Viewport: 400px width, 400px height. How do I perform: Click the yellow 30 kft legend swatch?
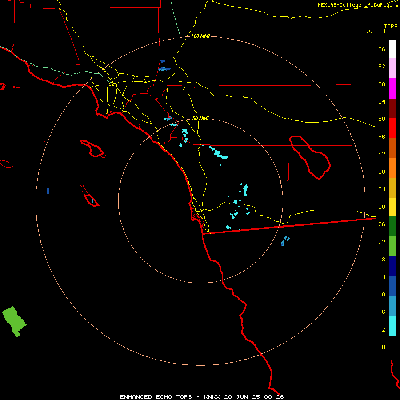pos(392,207)
